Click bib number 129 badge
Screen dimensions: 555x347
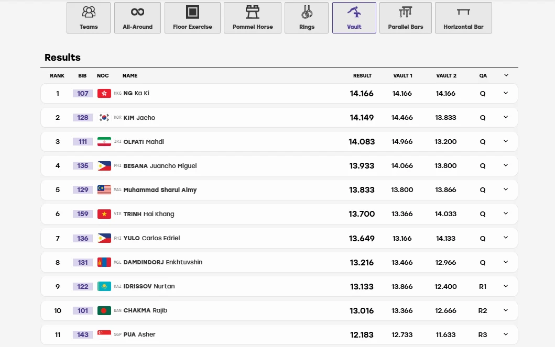point(82,190)
